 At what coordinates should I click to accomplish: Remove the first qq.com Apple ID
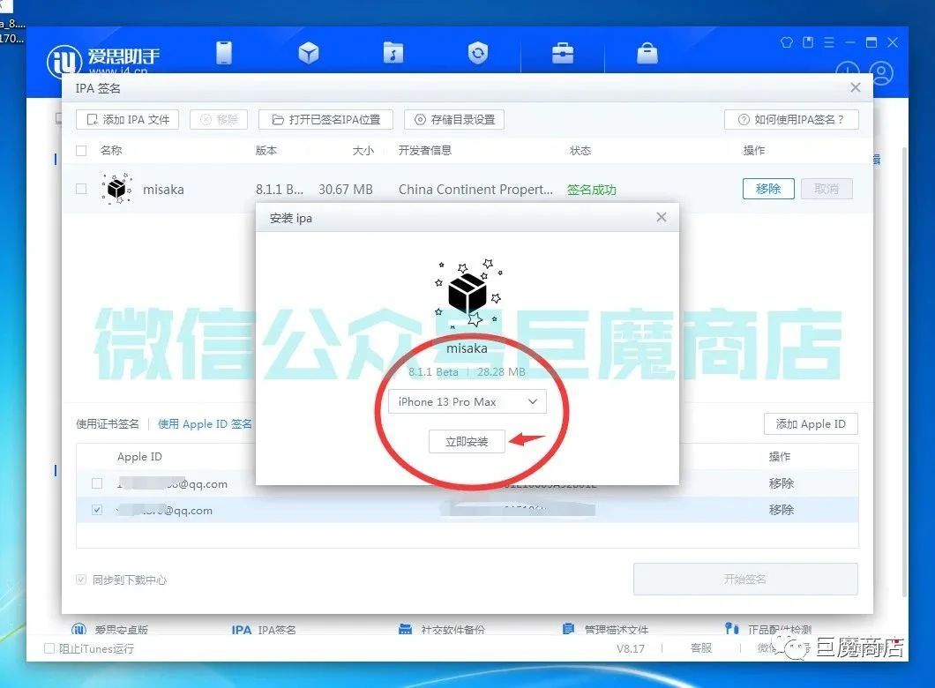pyautogui.click(x=782, y=483)
